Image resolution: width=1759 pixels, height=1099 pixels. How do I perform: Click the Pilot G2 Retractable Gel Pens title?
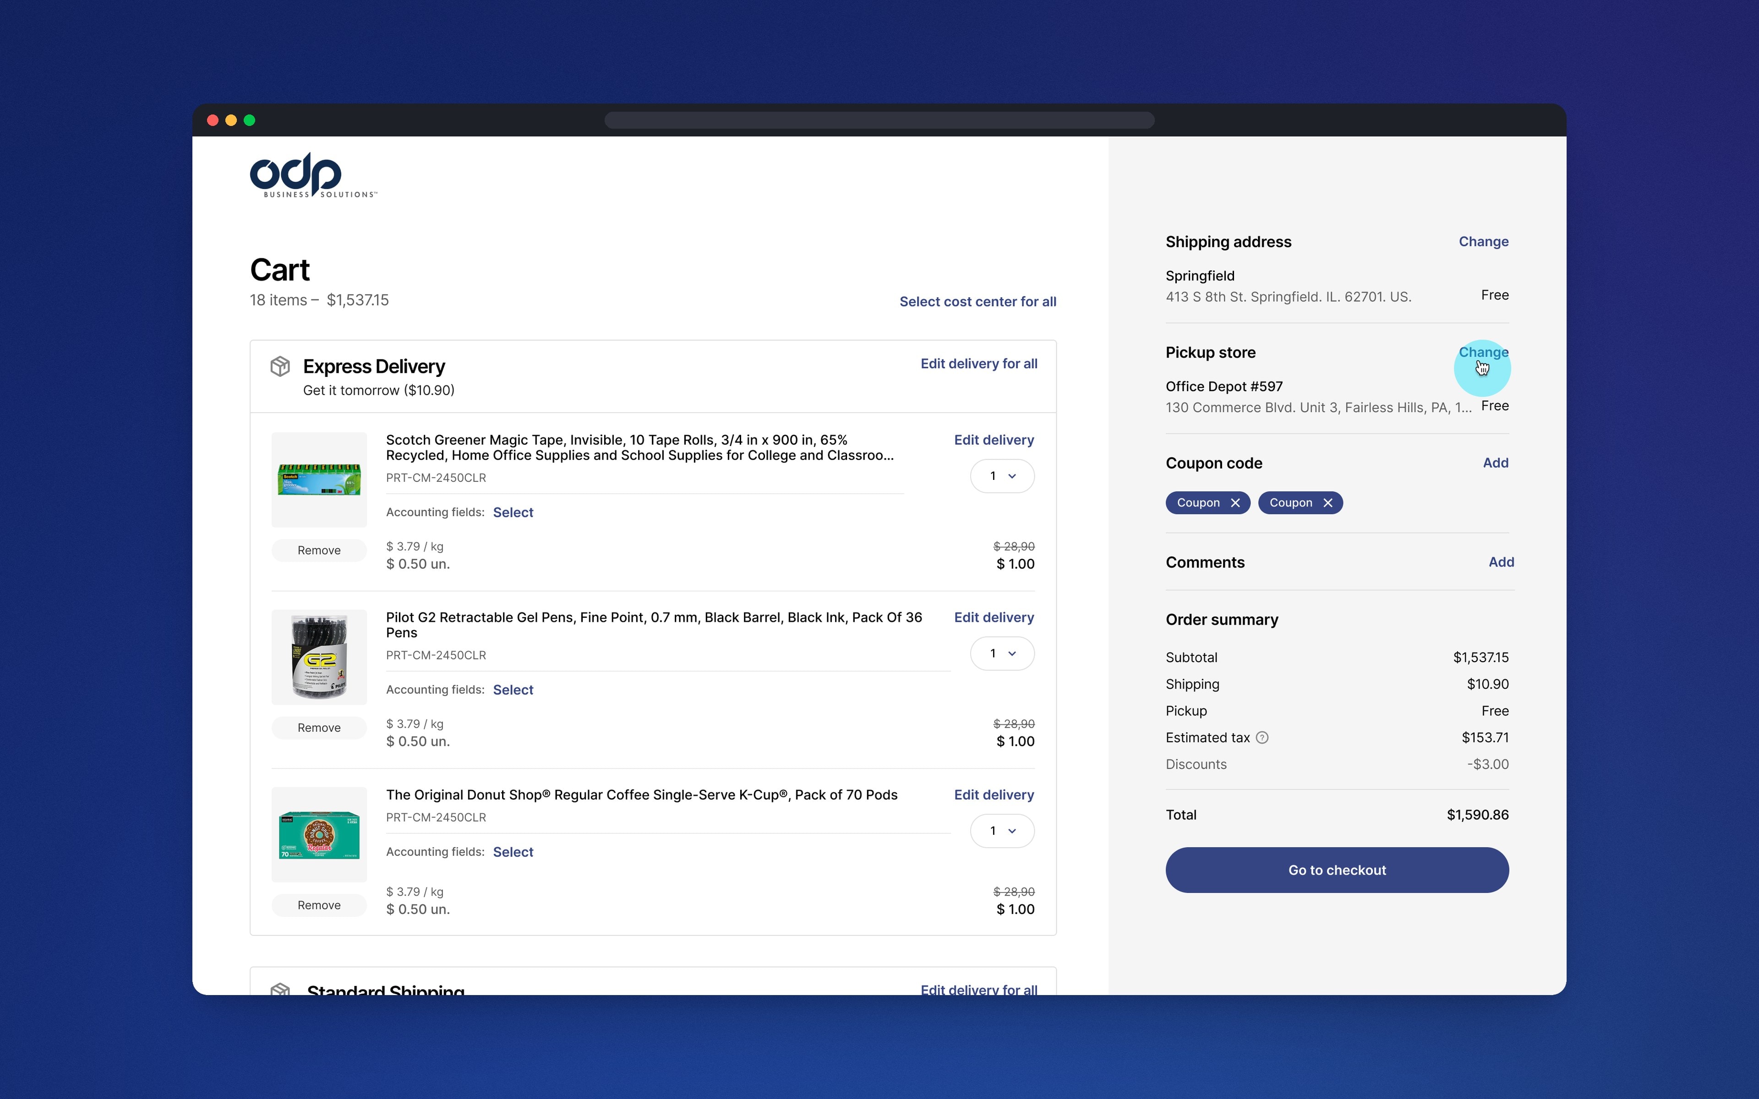click(x=654, y=625)
